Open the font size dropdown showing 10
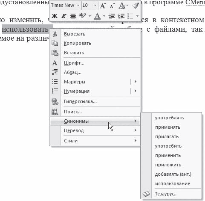 tap(95, 6)
